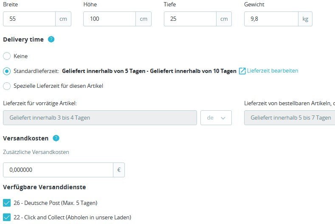Viewport: 335px width, 224px height.
Task: Click the euro symbol beside shipping cost
Action: click(x=119, y=170)
